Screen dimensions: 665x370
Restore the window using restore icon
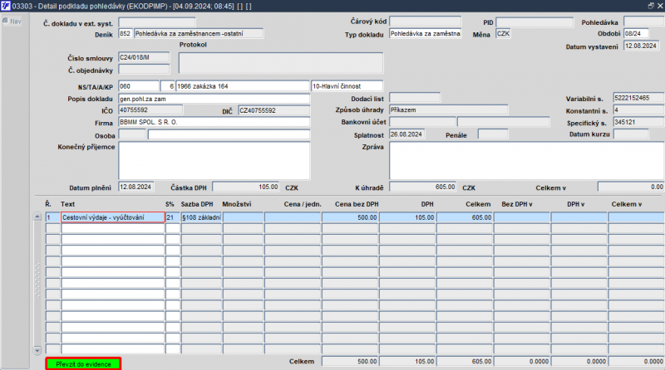coord(651,6)
